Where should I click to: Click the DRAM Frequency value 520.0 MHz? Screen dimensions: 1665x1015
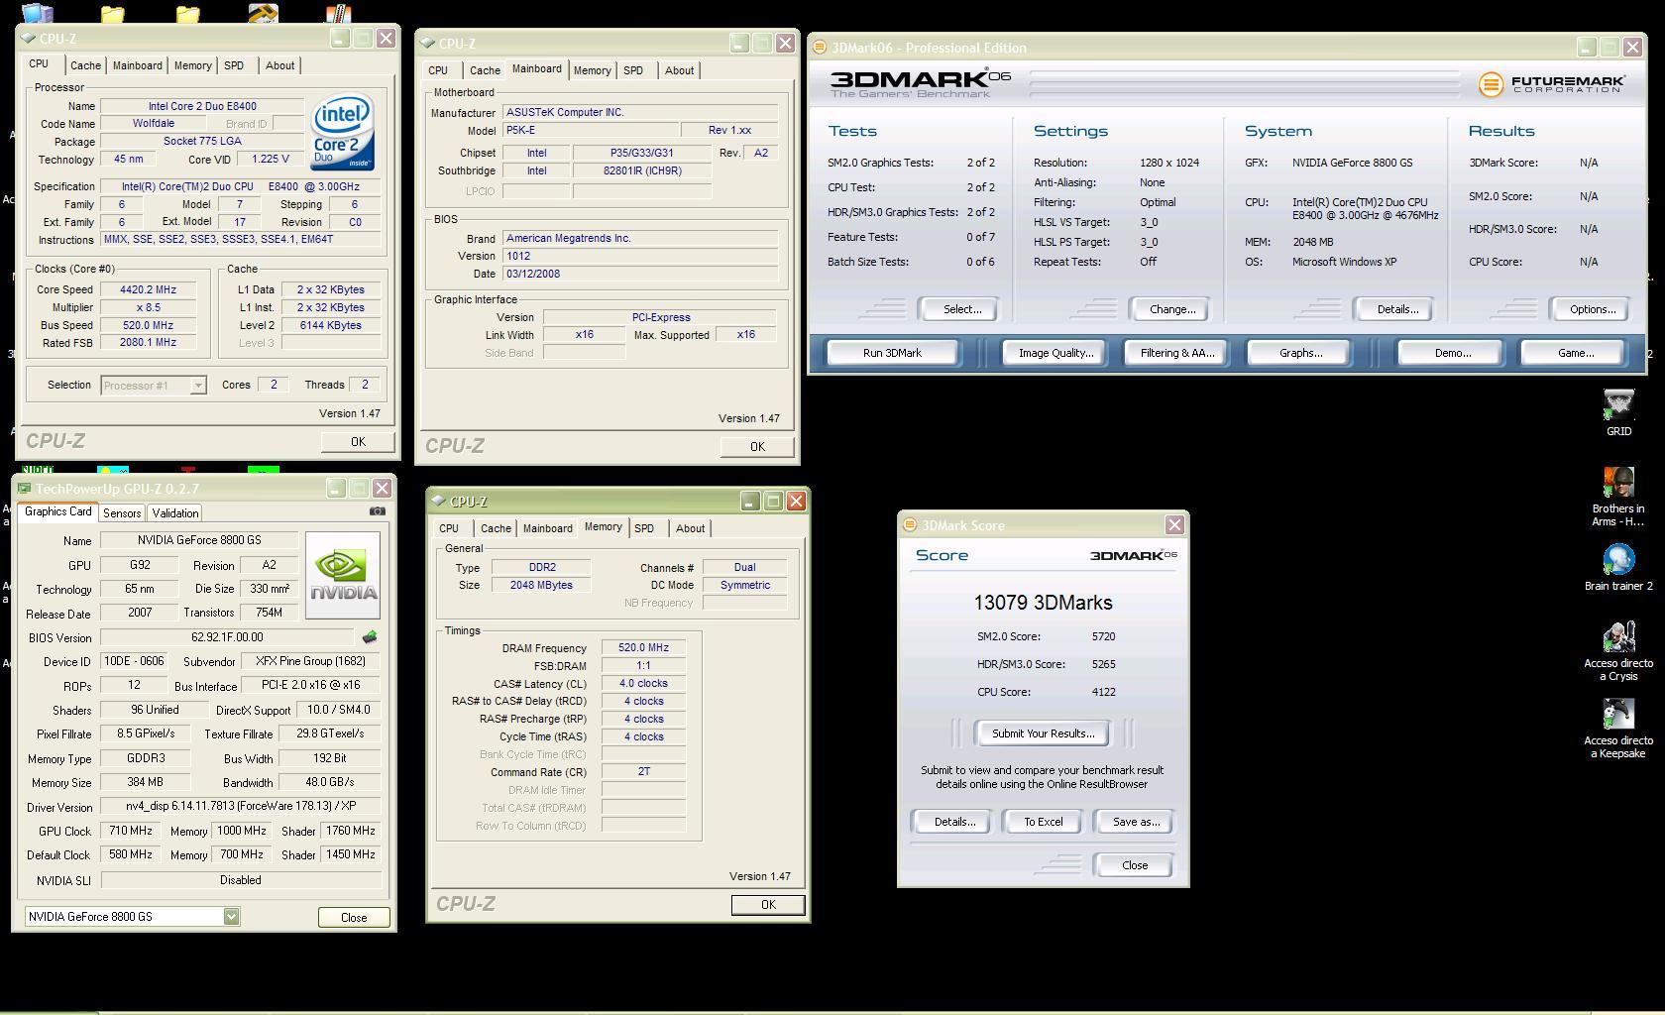tap(643, 648)
